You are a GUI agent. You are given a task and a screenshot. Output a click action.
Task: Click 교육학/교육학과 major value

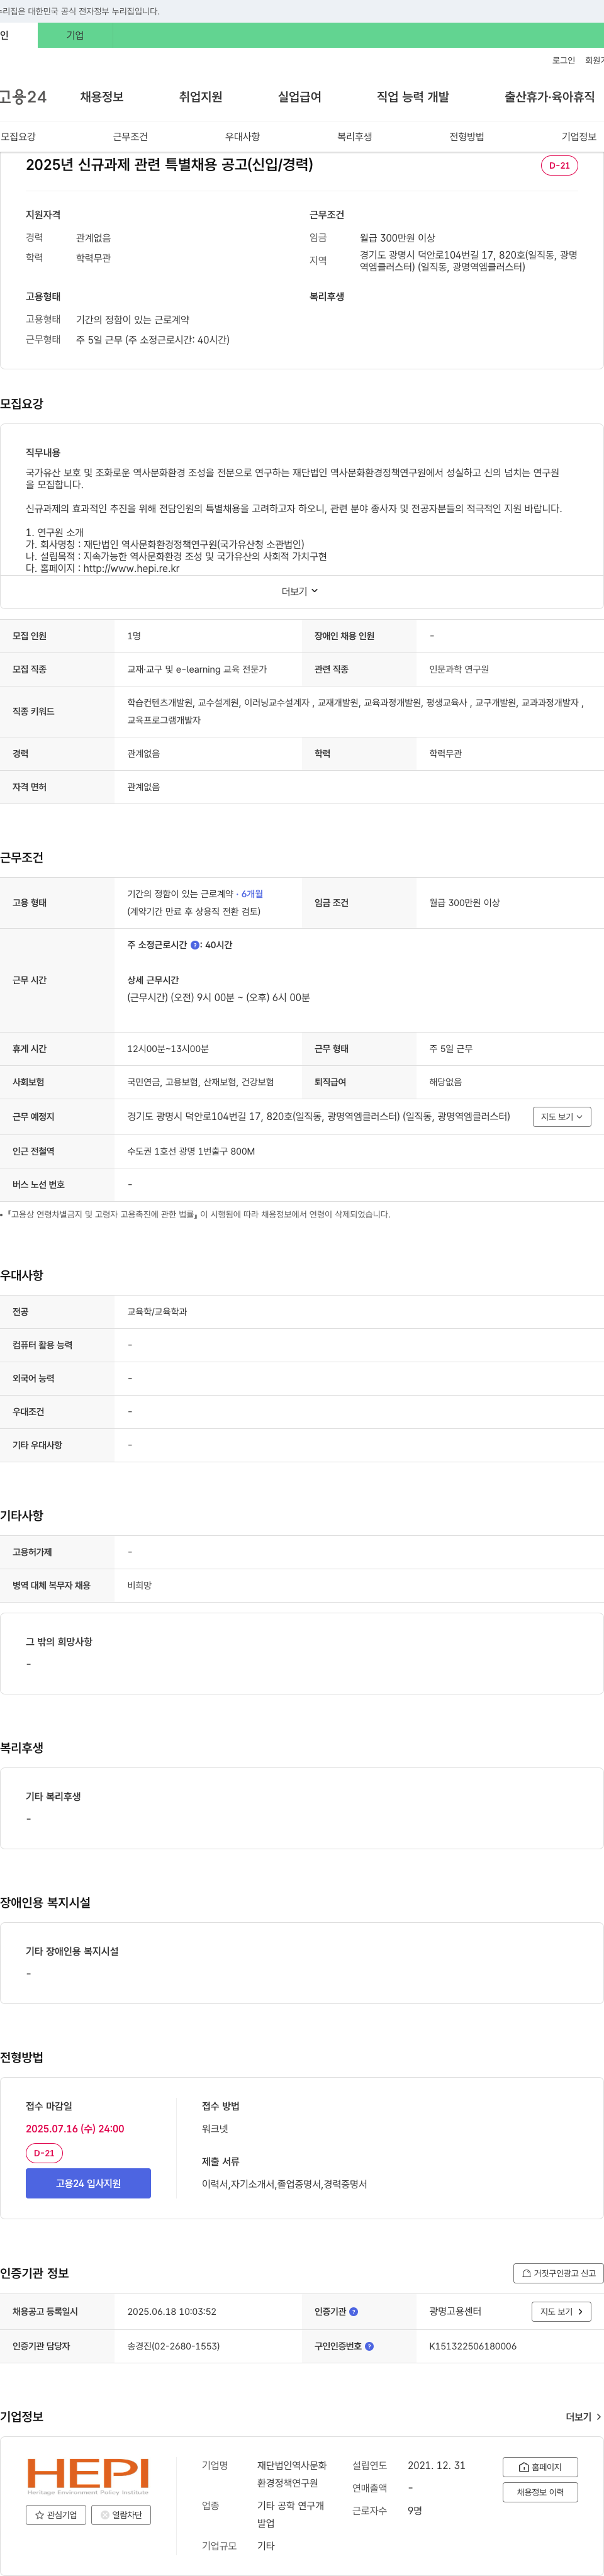157,1312
